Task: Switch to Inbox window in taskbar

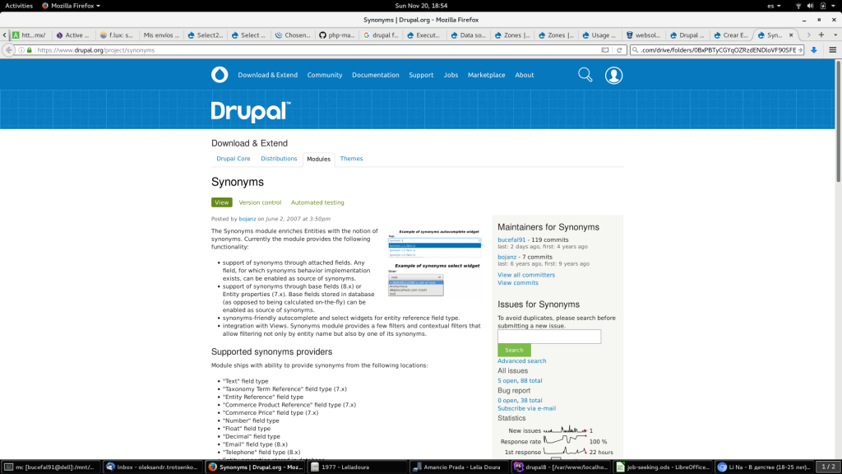Action: (x=152, y=467)
